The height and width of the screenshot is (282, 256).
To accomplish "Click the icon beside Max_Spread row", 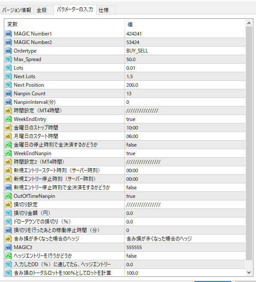I will point(9,59).
